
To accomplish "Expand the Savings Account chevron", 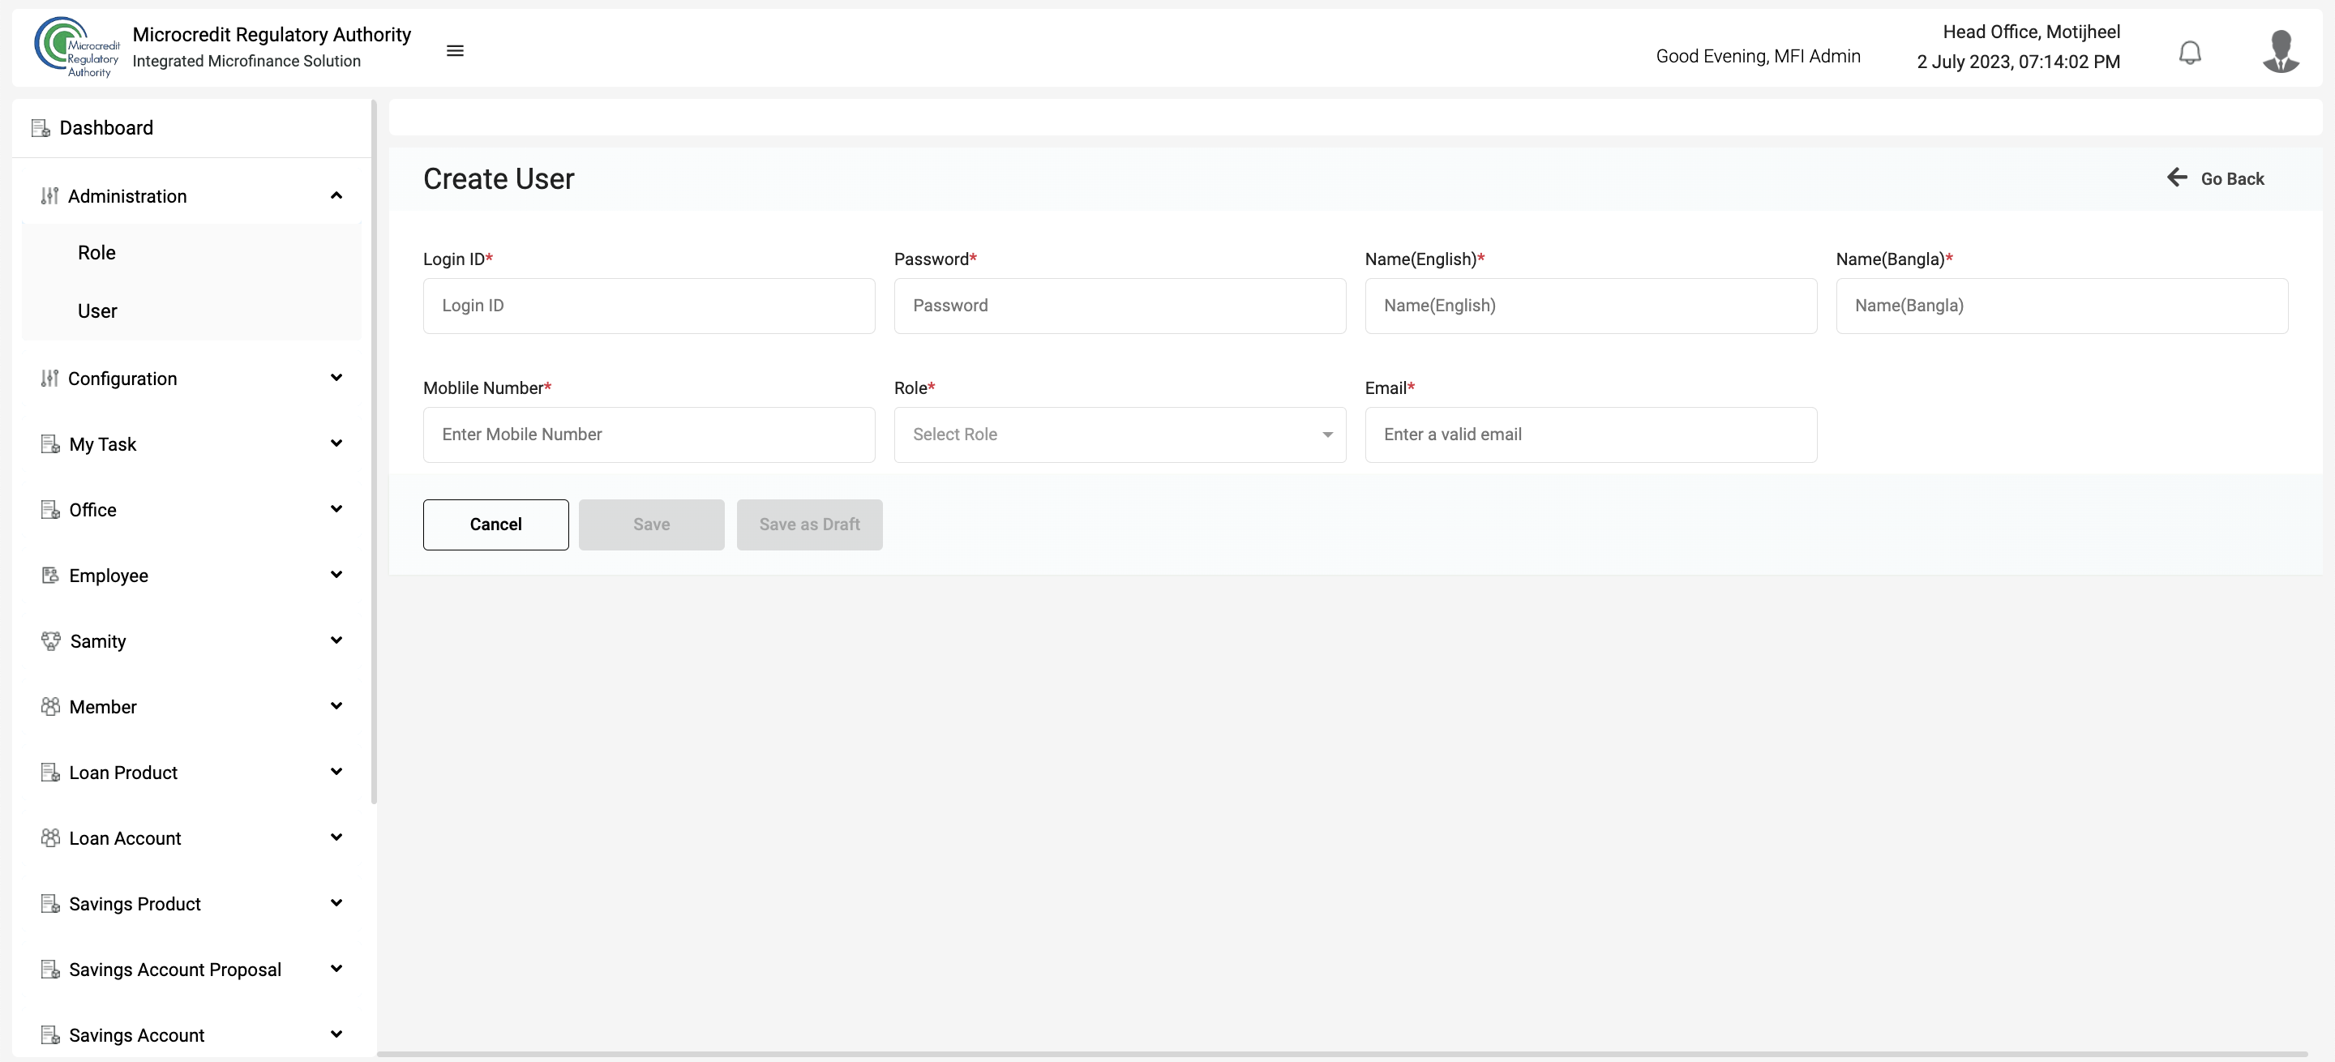I will [x=336, y=1034].
